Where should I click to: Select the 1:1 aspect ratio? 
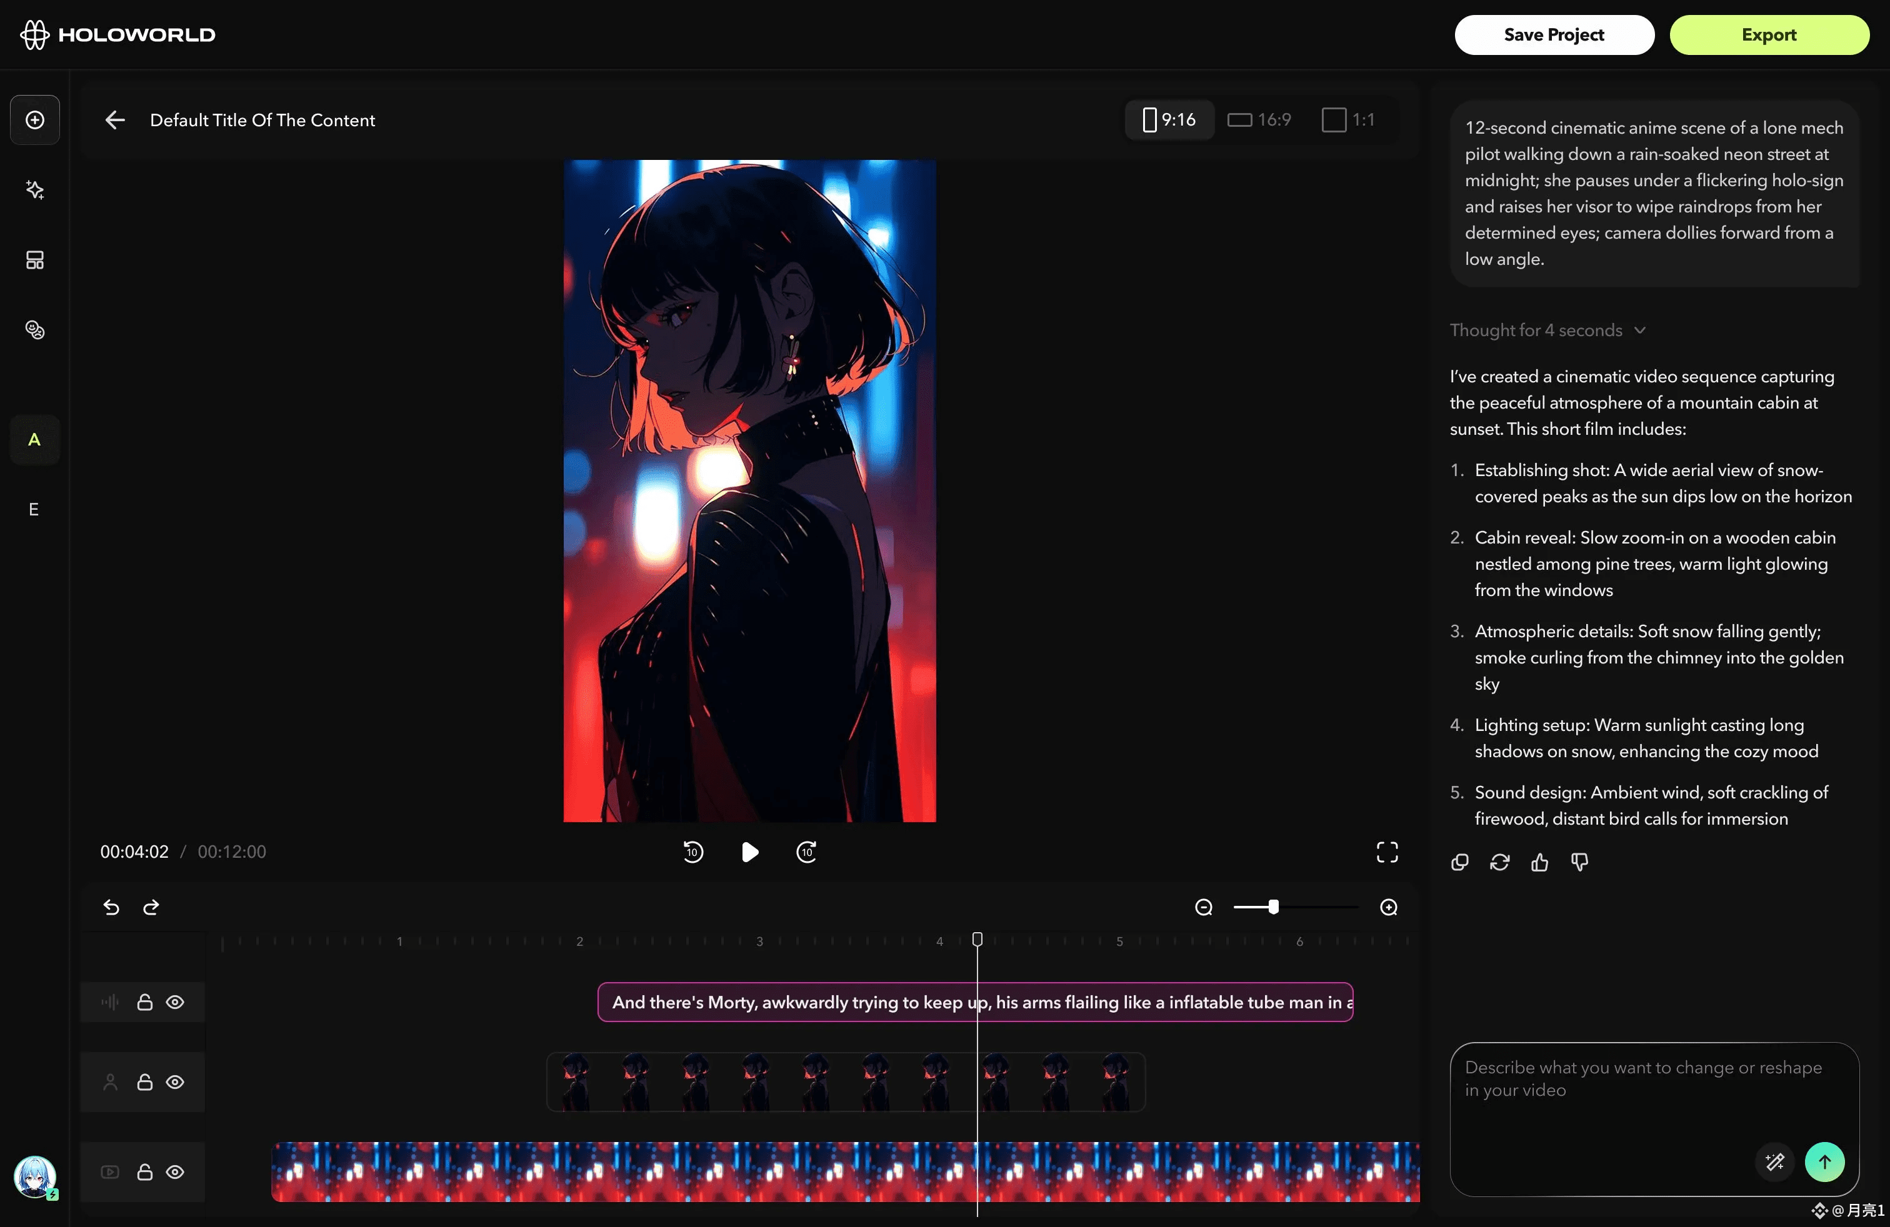[1347, 120]
